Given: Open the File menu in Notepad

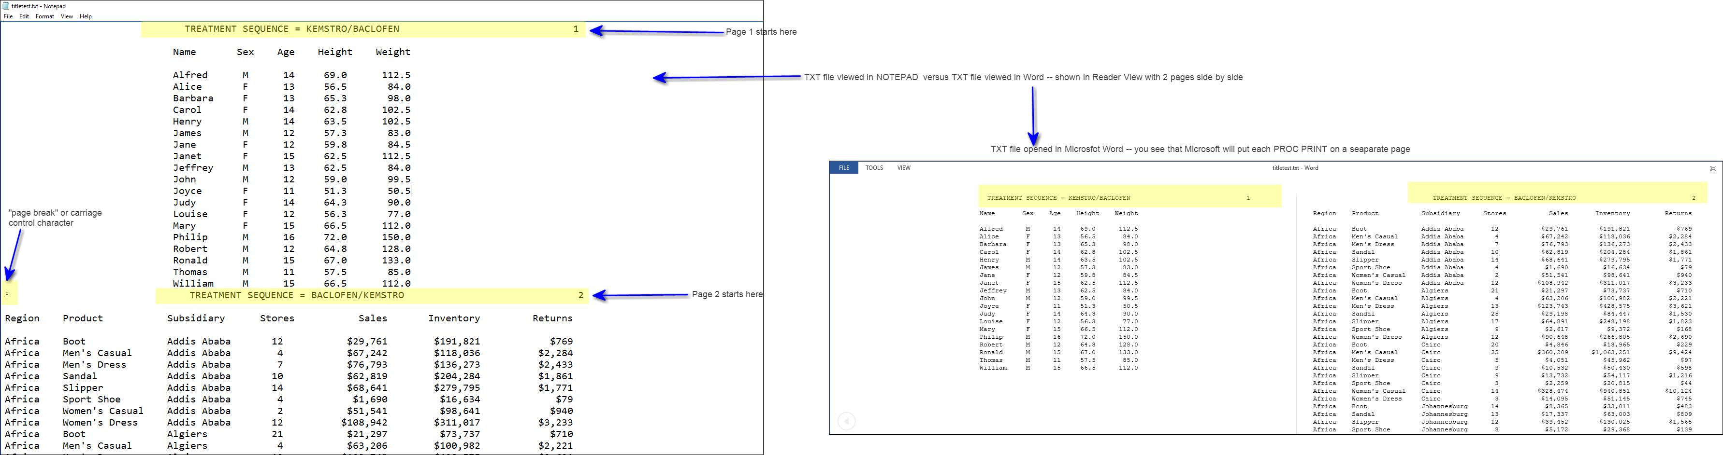Looking at the screenshot, I should 8,17.
